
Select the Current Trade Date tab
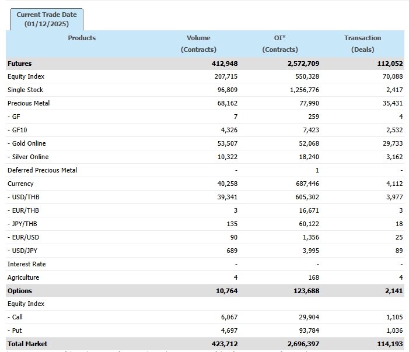click(x=47, y=19)
